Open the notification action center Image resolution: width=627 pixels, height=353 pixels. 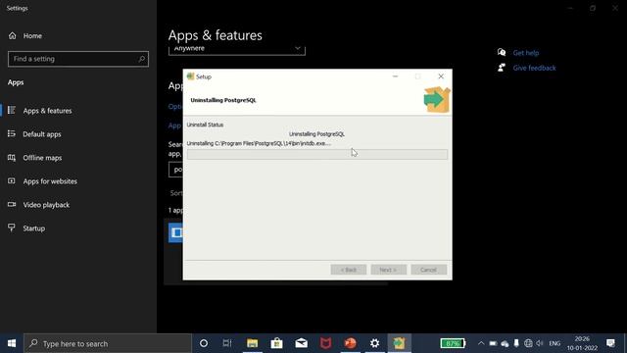[x=610, y=343]
